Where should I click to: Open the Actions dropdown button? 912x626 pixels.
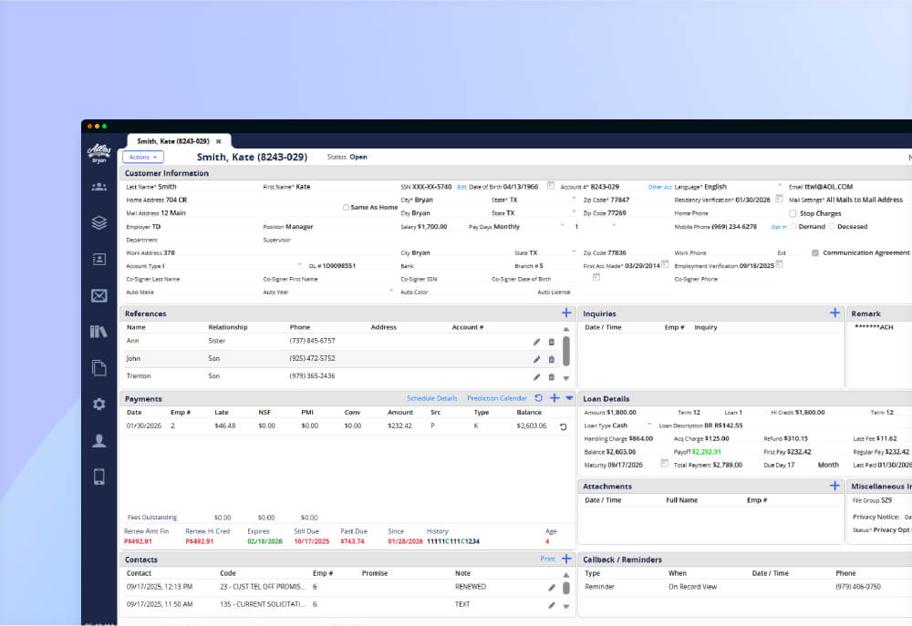pos(143,157)
